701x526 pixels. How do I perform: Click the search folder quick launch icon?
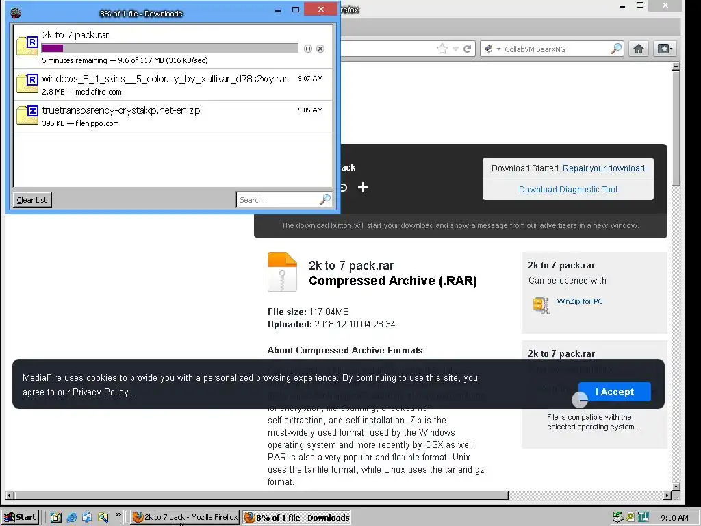tap(103, 517)
